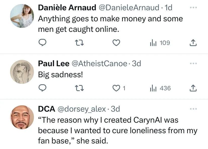Open Danièle Arnaud's profile picture
The height and width of the screenshot is (149, 208).
coord(22,16)
